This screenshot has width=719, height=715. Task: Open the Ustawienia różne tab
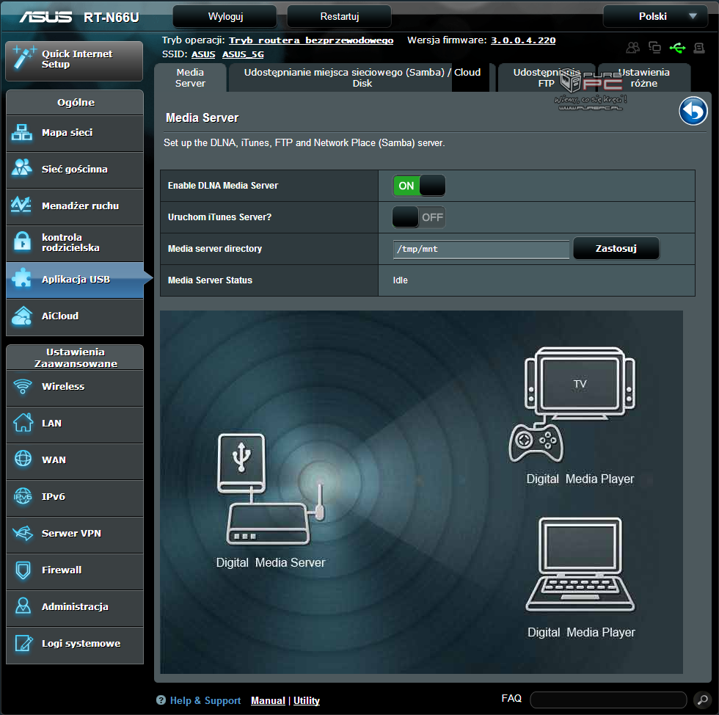click(644, 78)
